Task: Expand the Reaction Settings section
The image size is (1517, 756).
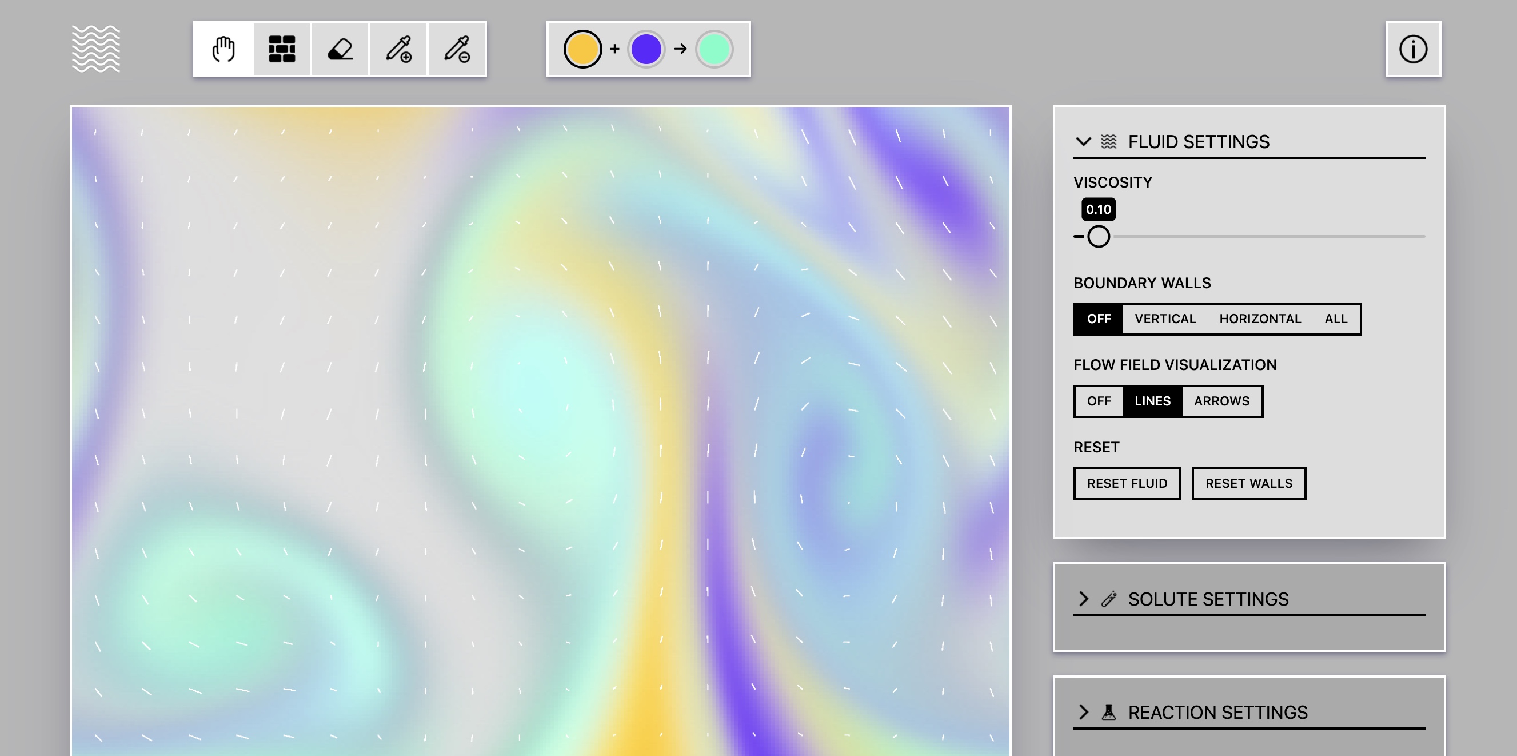Action: pos(1083,712)
